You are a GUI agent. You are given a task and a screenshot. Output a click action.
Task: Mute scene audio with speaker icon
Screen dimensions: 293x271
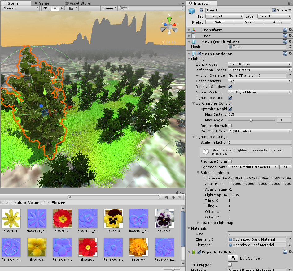63,8
